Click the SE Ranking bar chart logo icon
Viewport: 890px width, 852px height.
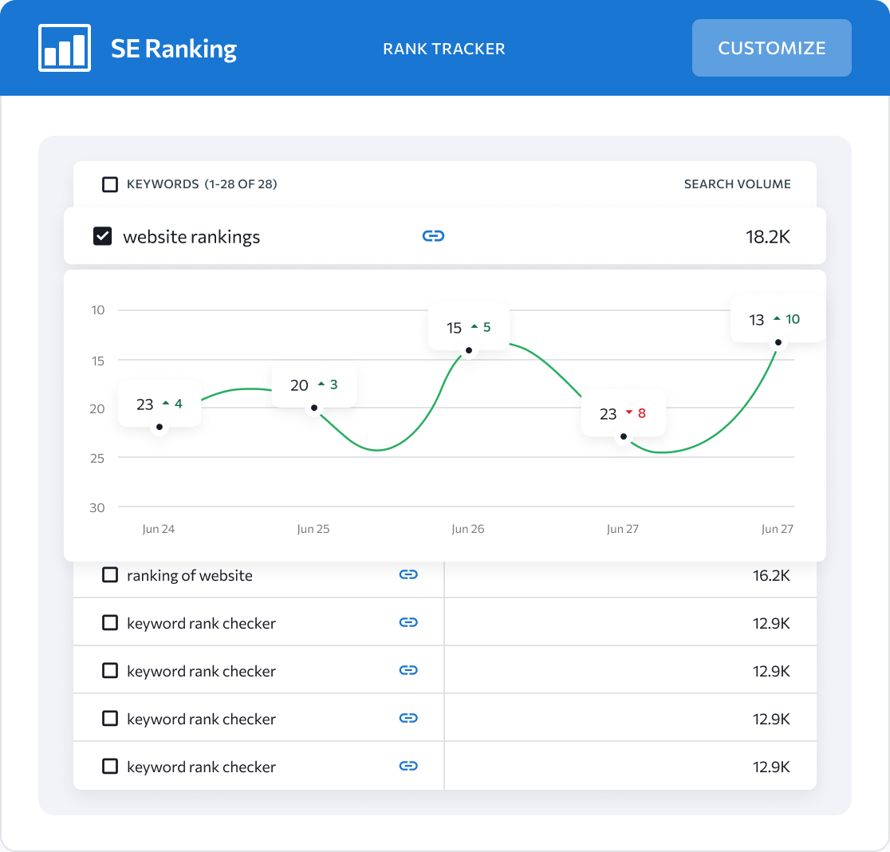[x=64, y=48]
